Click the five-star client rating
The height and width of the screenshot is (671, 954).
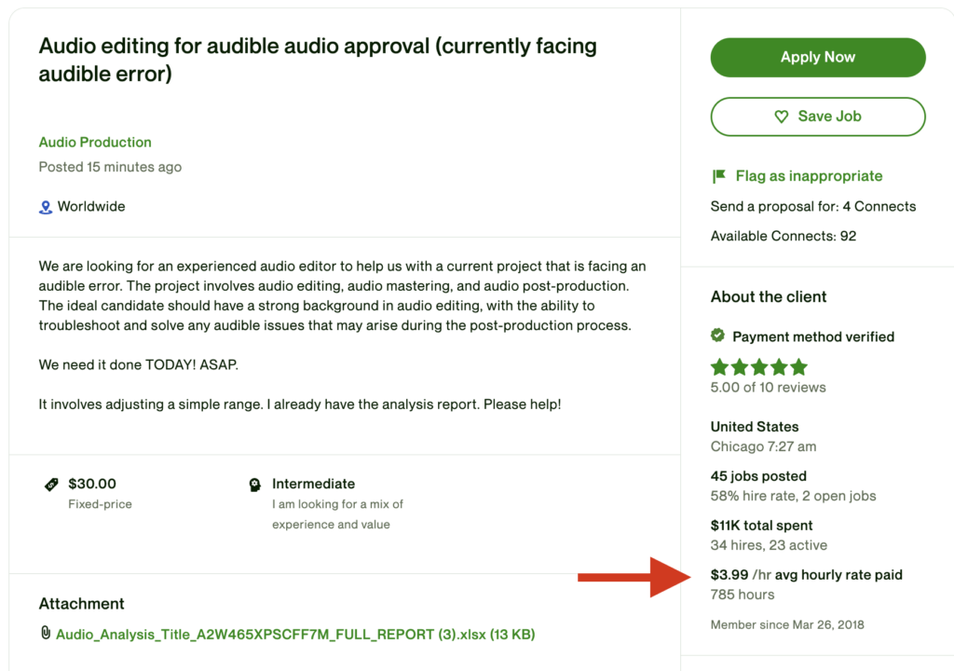tap(758, 366)
